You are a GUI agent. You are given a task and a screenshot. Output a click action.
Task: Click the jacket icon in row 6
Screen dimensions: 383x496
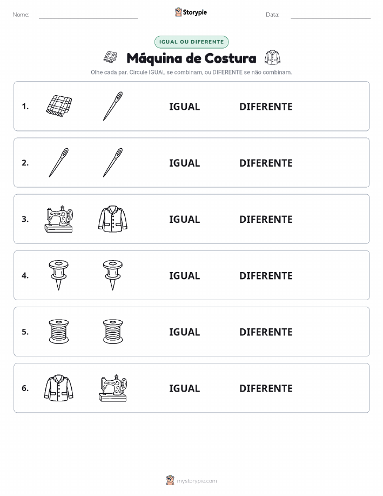point(59,388)
